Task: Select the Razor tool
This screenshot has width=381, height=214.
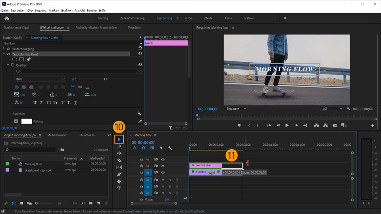Action: click(x=119, y=160)
